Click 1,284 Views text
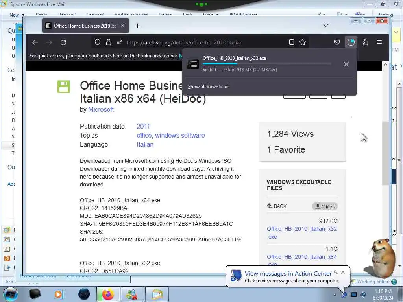Viewport: 403px width, 302px height. coord(290,134)
